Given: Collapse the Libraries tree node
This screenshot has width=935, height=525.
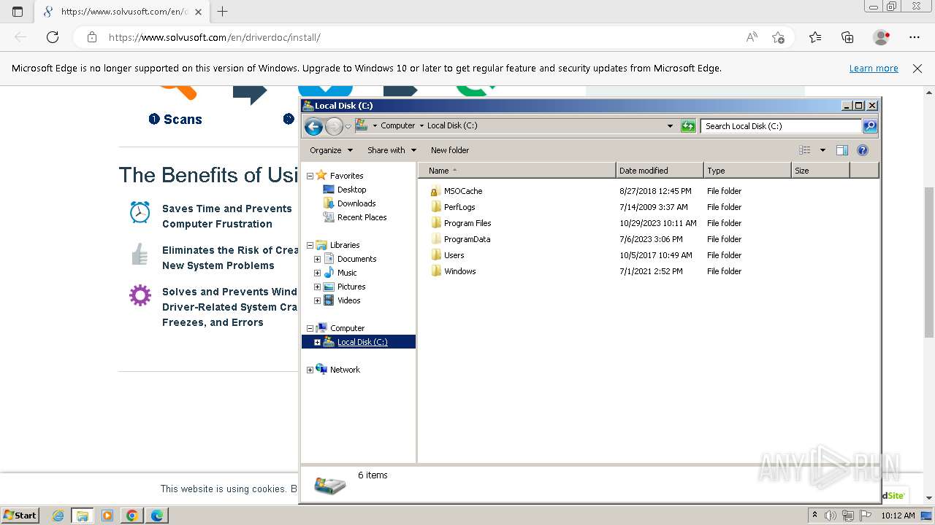Looking at the screenshot, I should [310, 245].
